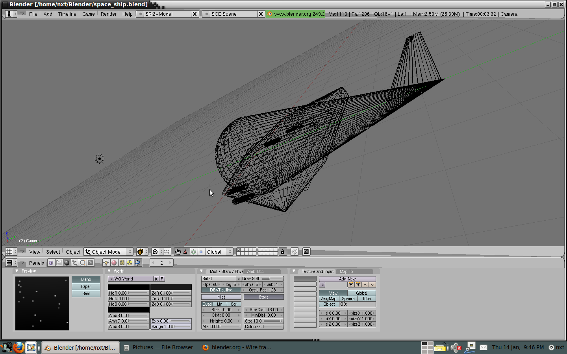
Task: Enable the Stars toggle
Action: (263, 297)
